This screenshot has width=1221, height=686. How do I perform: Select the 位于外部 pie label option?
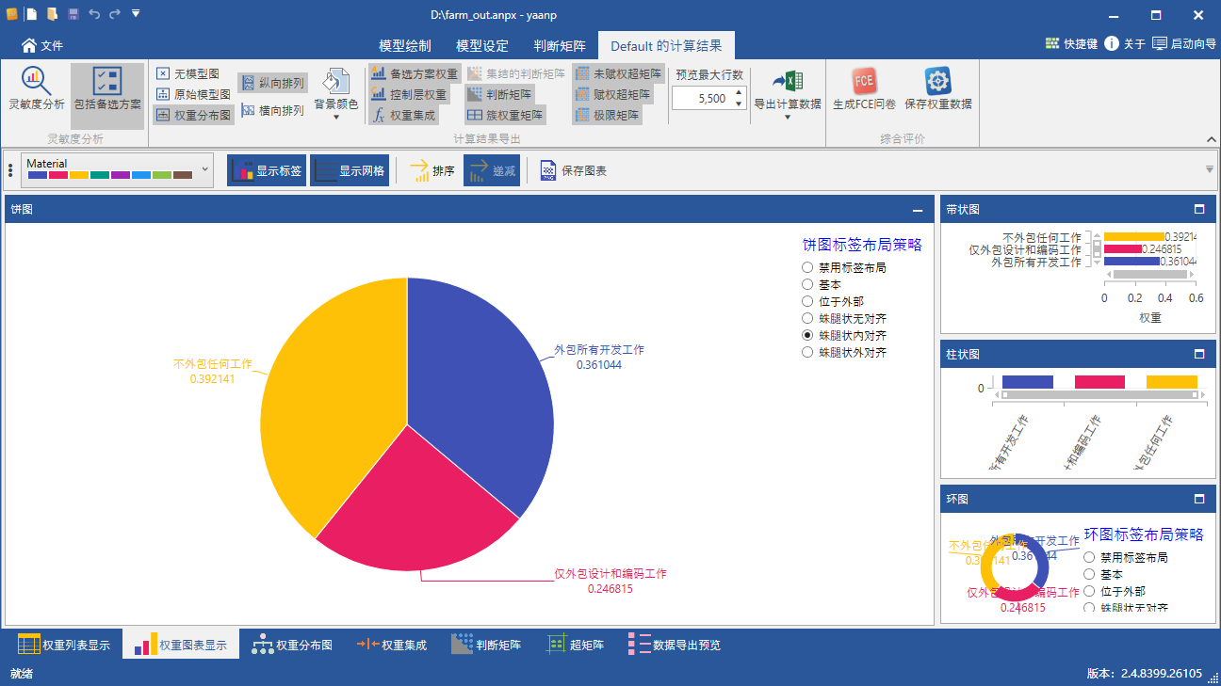pos(807,301)
